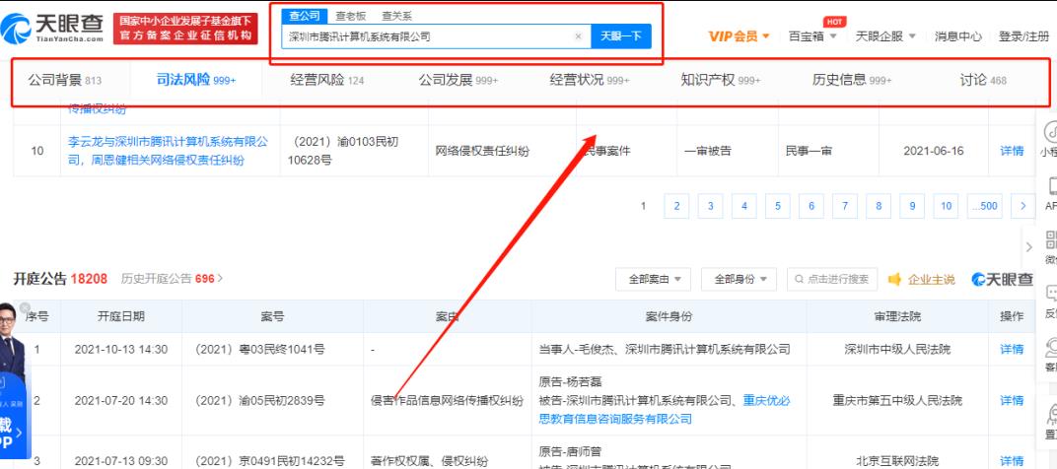Switch to 司法风险 tab
The height and width of the screenshot is (469, 1057).
pos(196,80)
